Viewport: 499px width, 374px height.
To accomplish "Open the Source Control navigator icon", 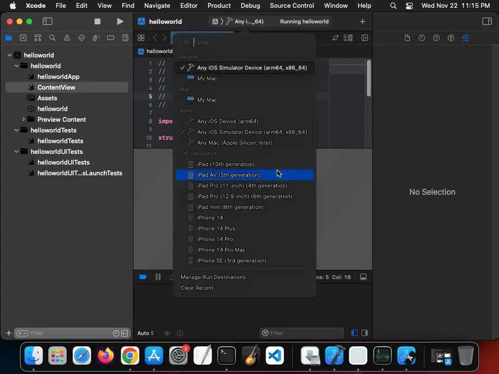I will click(x=23, y=38).
